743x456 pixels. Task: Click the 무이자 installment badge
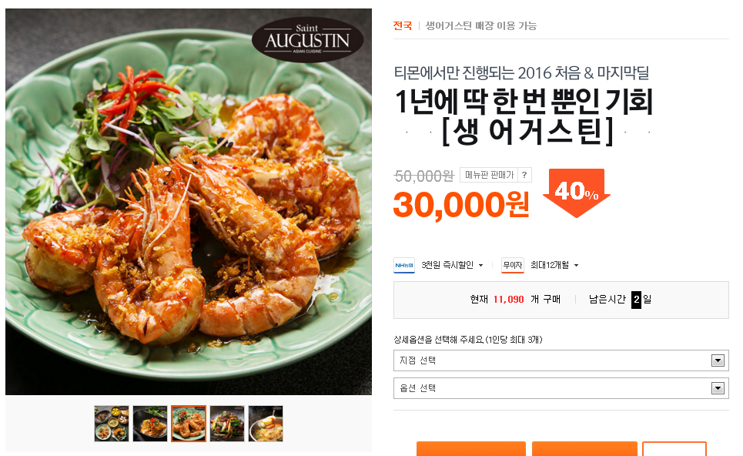click(x=512, y=266)
